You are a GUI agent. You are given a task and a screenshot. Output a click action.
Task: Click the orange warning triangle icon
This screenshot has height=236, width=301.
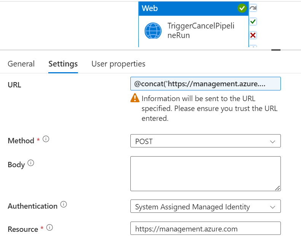coord(135,98)
